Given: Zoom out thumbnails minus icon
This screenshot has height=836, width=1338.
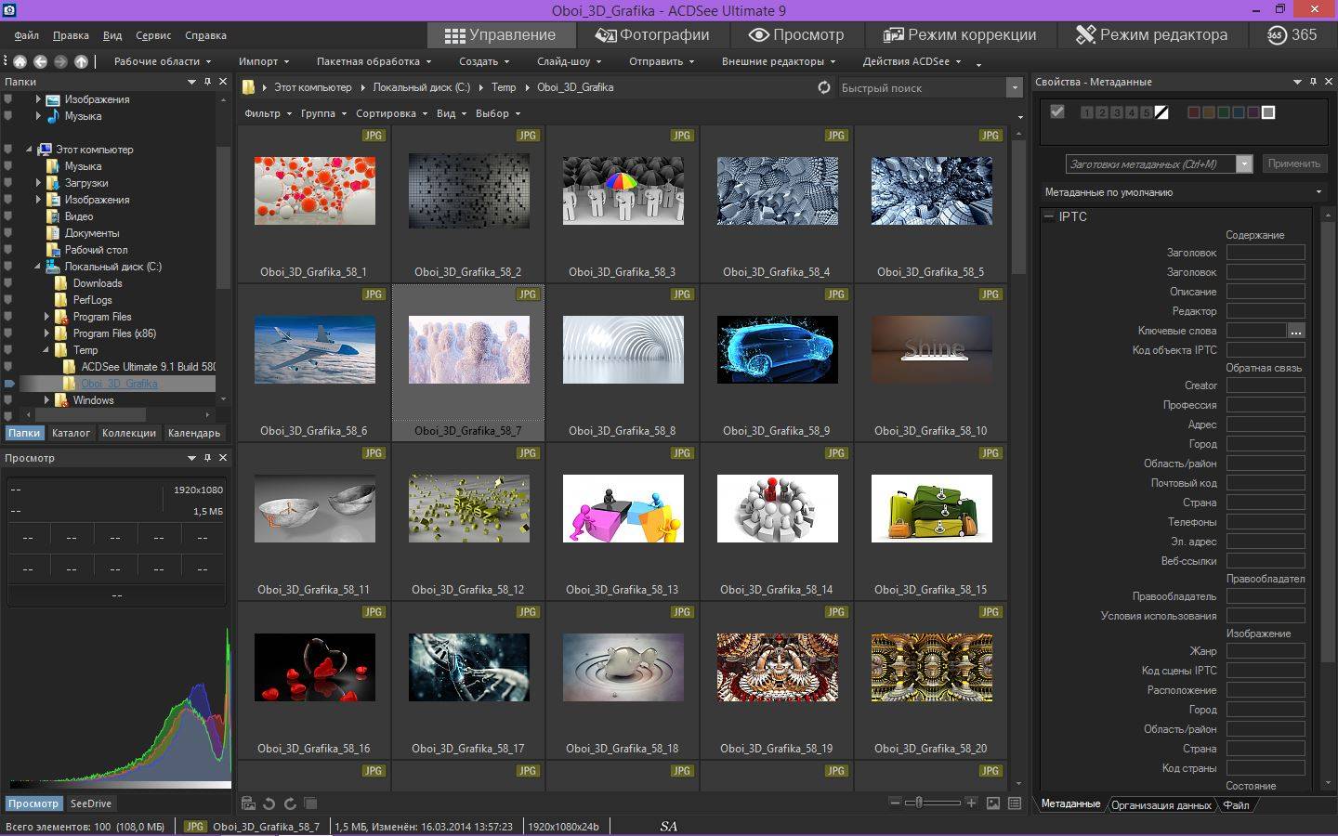Looking at the screenshot, I should tap(895, 803).
